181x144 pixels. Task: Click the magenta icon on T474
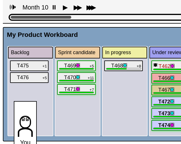(172, 125)
